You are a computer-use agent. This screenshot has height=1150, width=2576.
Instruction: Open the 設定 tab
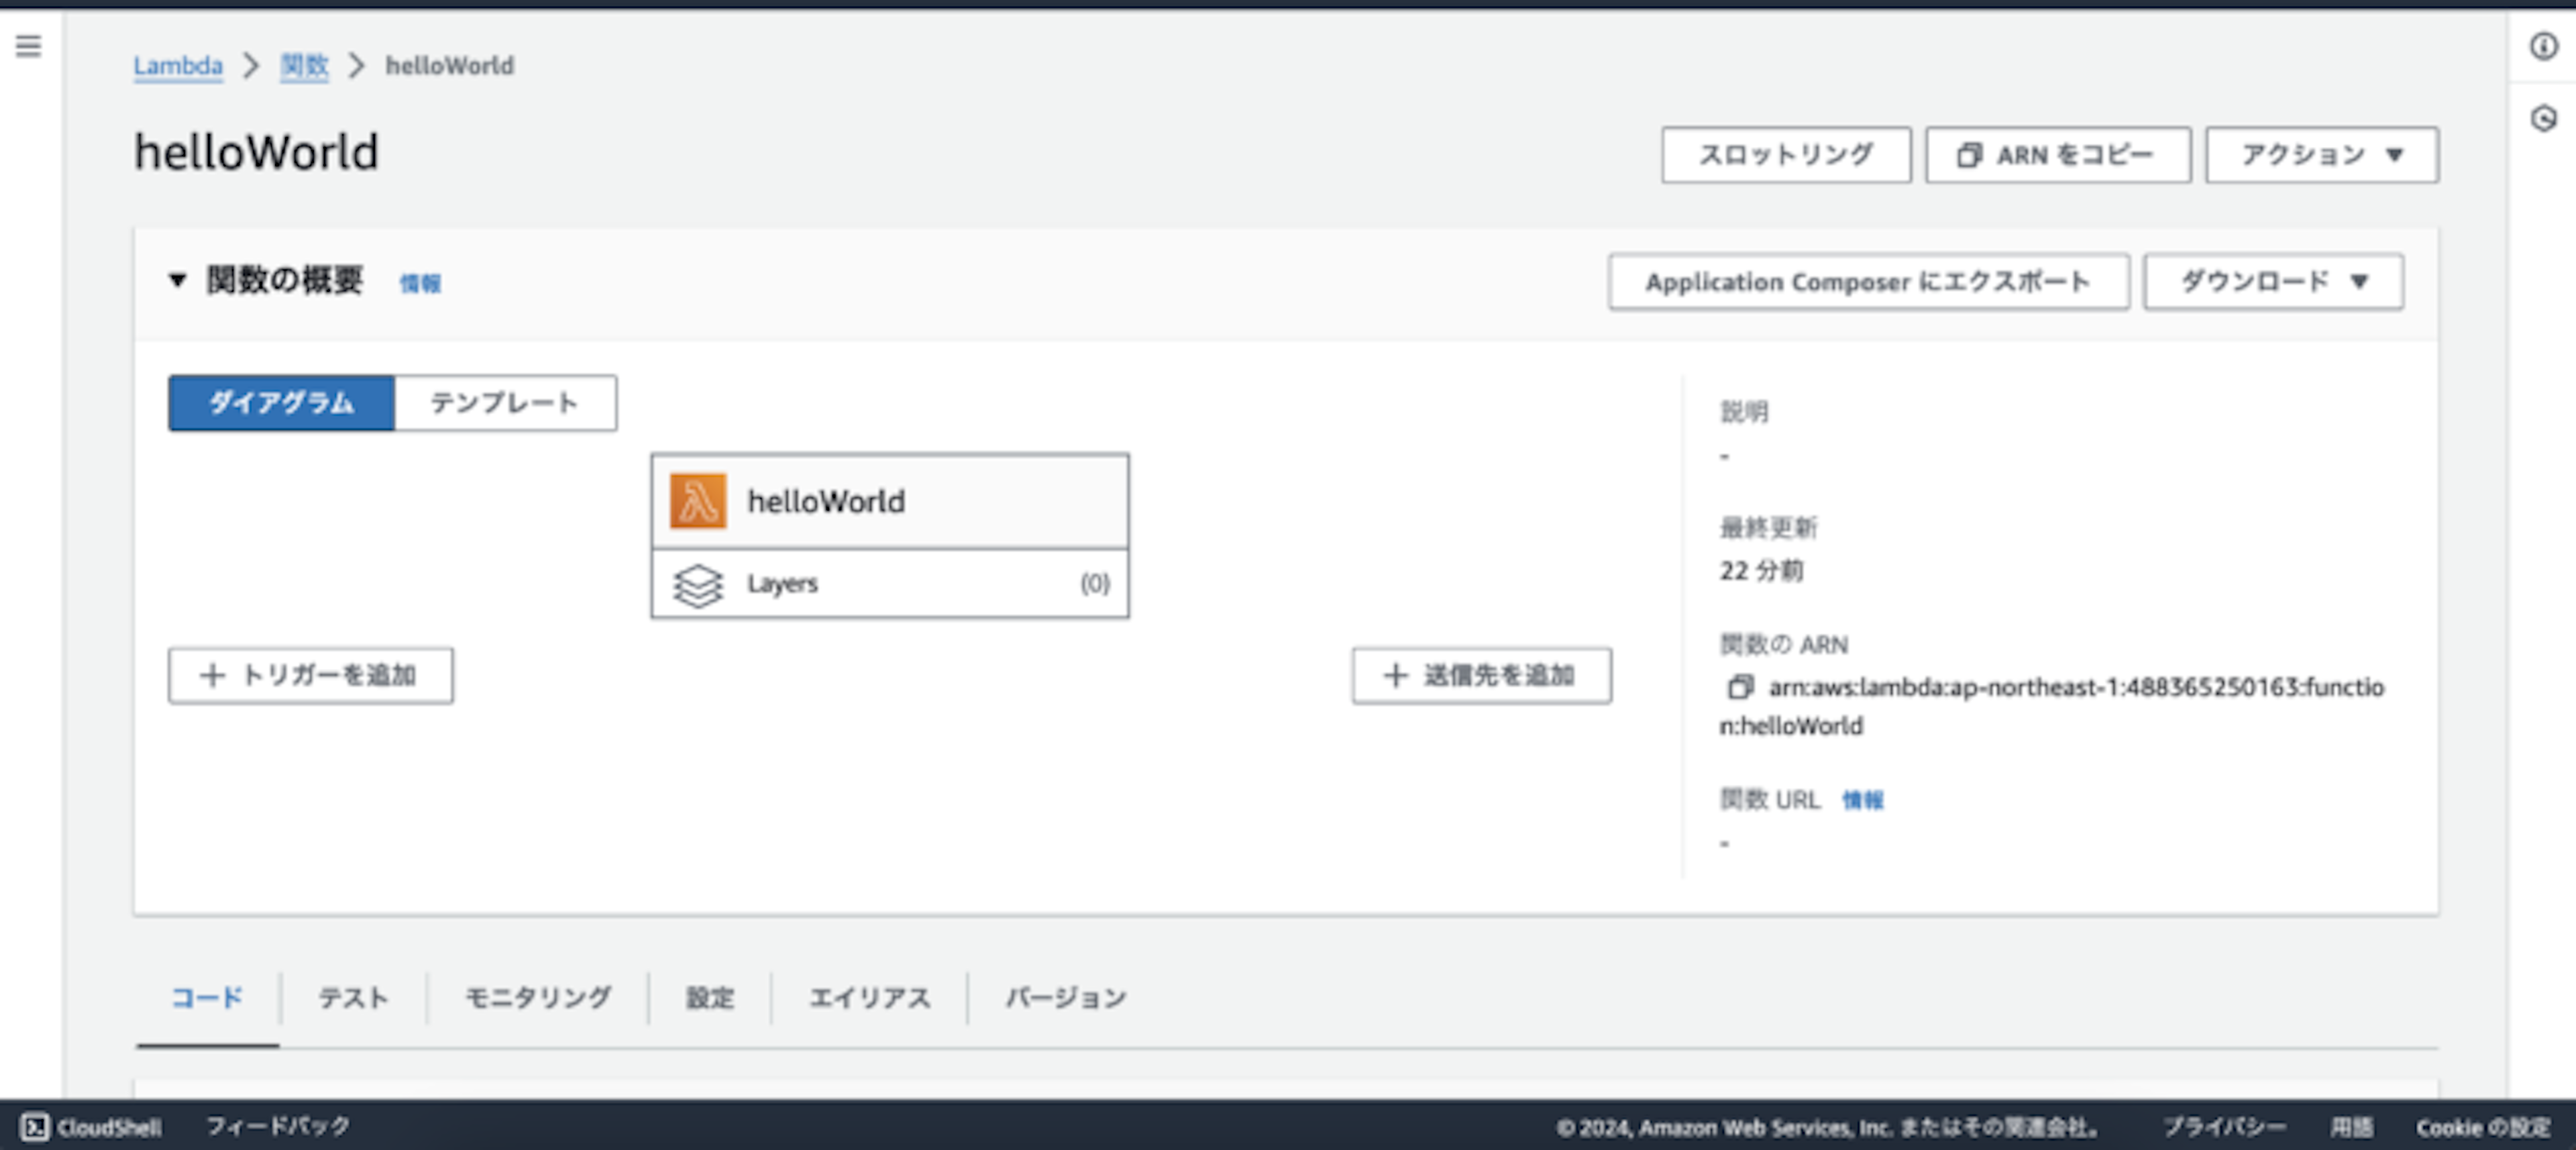tap(710, 997)
